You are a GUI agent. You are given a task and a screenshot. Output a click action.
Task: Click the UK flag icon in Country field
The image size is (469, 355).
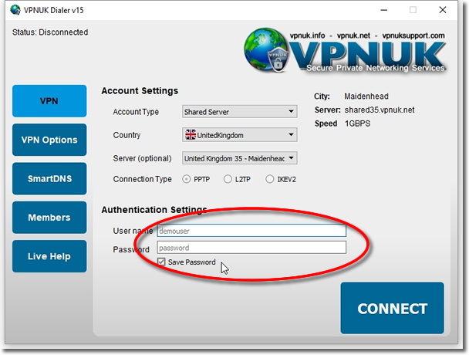[191, 135]
